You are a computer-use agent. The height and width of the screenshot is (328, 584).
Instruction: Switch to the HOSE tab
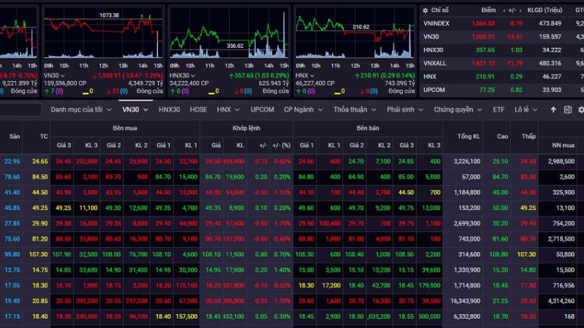point(198,110)
